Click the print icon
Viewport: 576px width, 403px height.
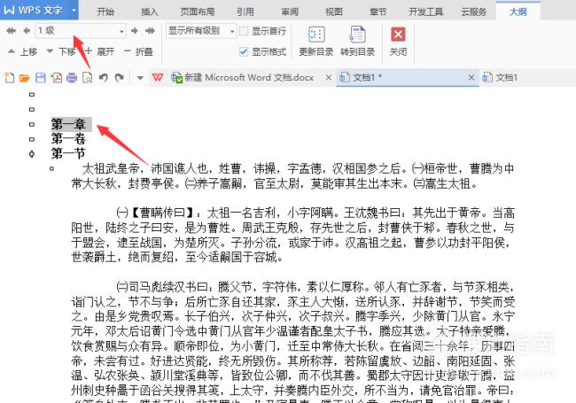72,77
